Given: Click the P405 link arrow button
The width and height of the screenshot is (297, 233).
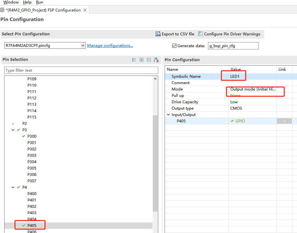Looking at the screenshot, I should (x=284, y=121).
